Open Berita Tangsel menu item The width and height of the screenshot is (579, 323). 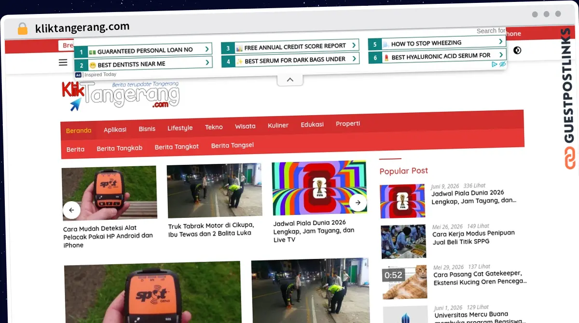232,145
